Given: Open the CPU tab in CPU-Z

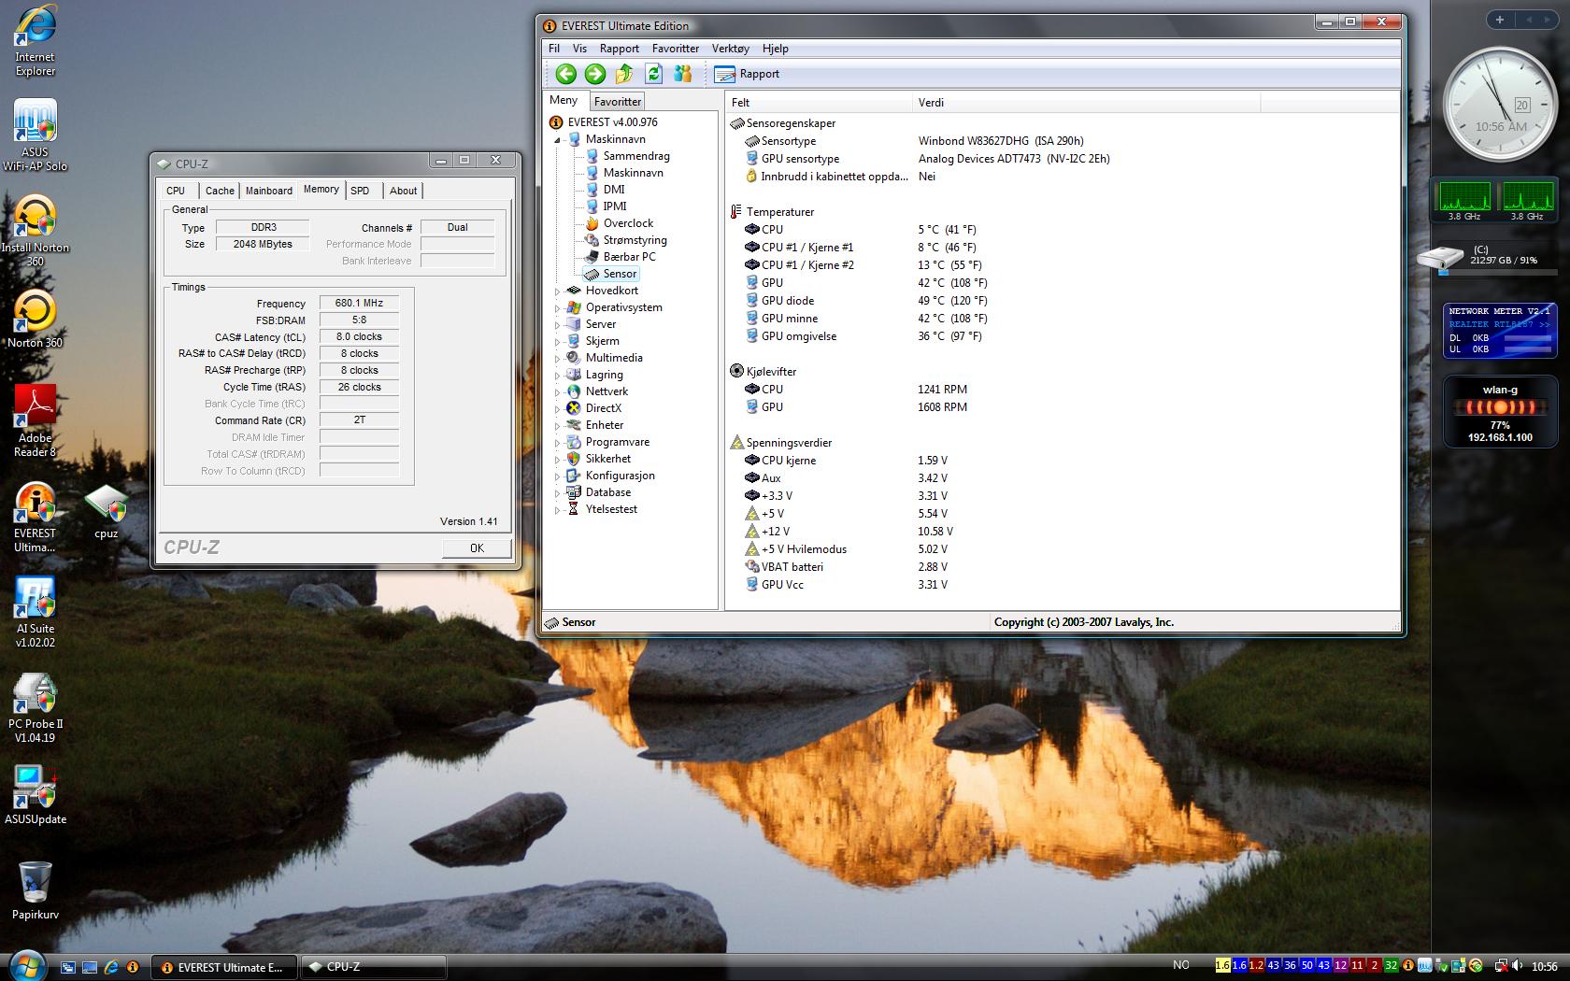Looking at the screenshot, I should [x=176, y=191].
